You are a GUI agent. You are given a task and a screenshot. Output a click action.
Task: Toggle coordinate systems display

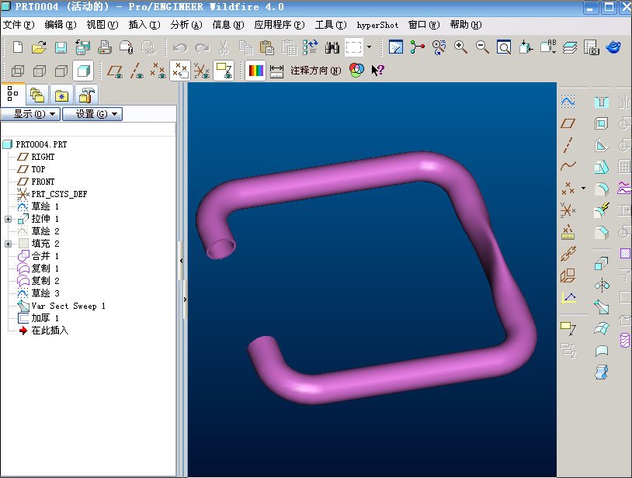coord(202,71)
